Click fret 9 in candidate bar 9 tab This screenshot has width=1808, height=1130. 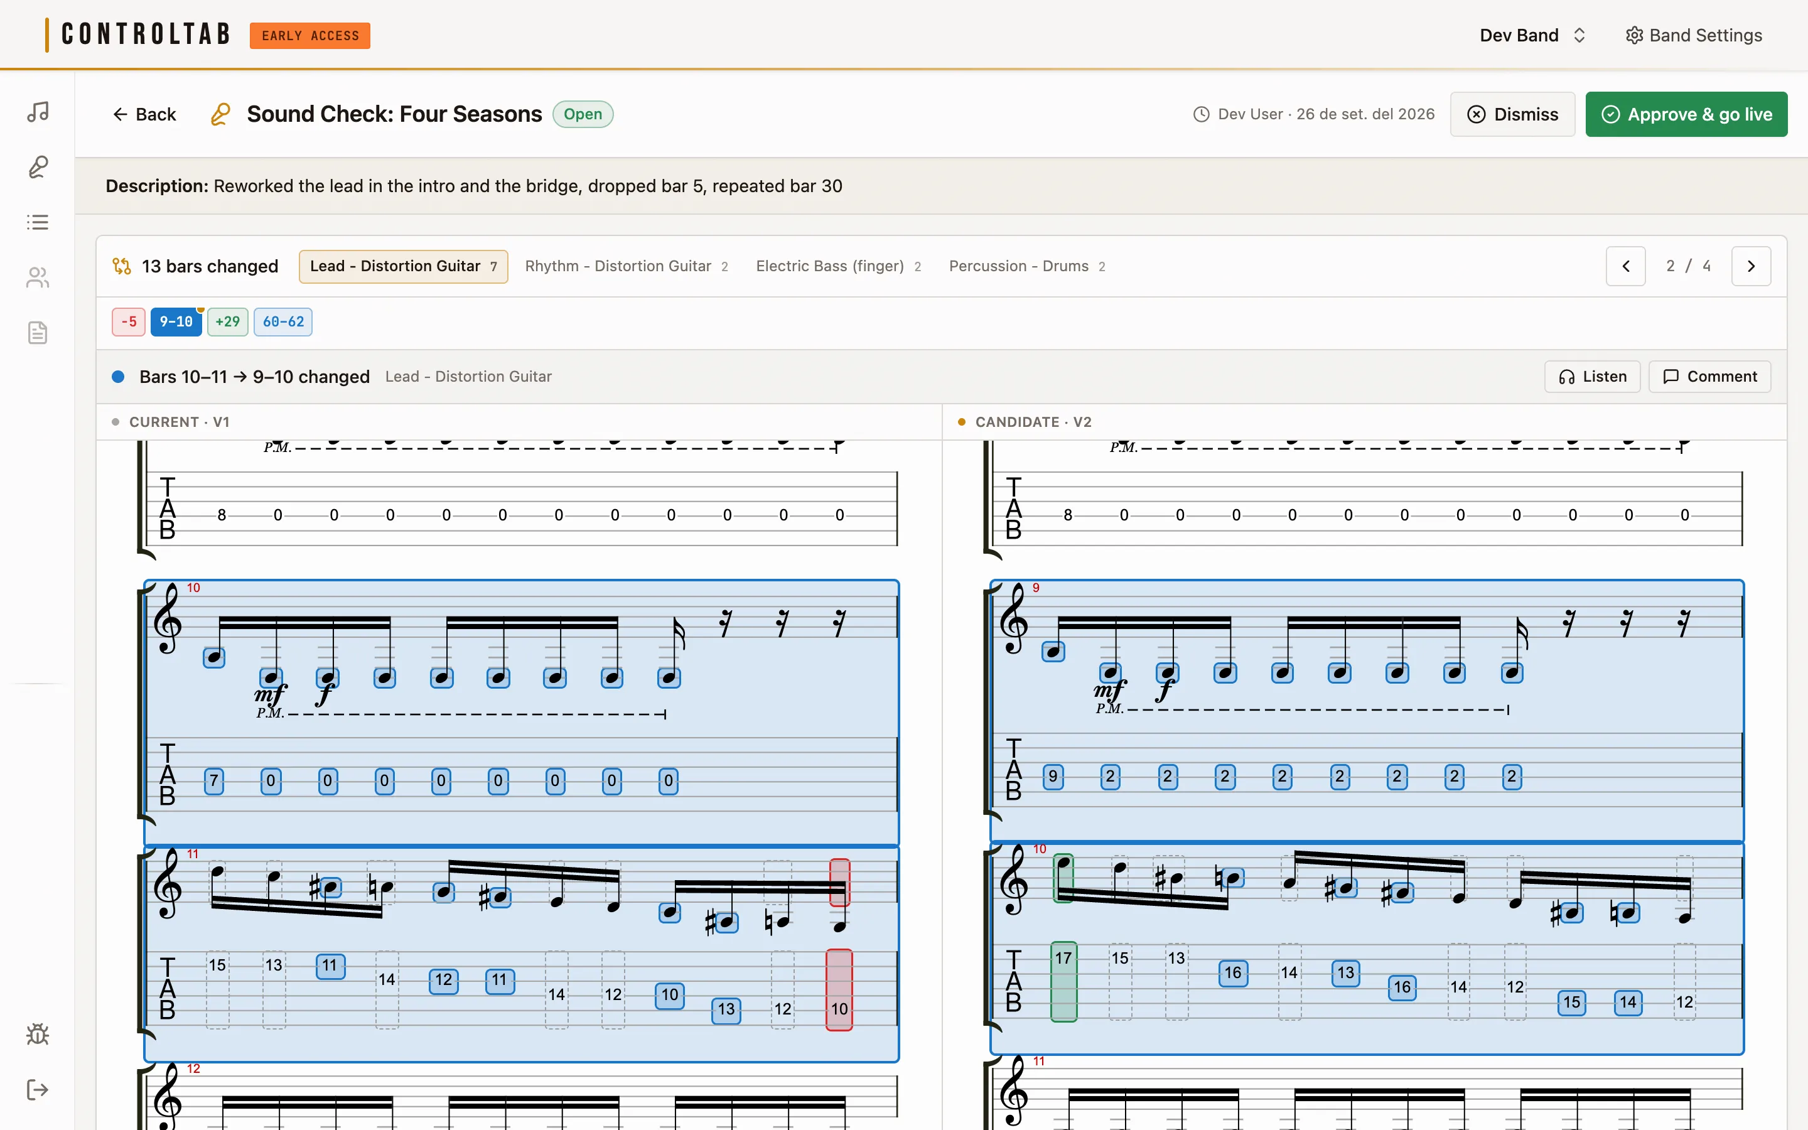click(x=1053, y=777)
